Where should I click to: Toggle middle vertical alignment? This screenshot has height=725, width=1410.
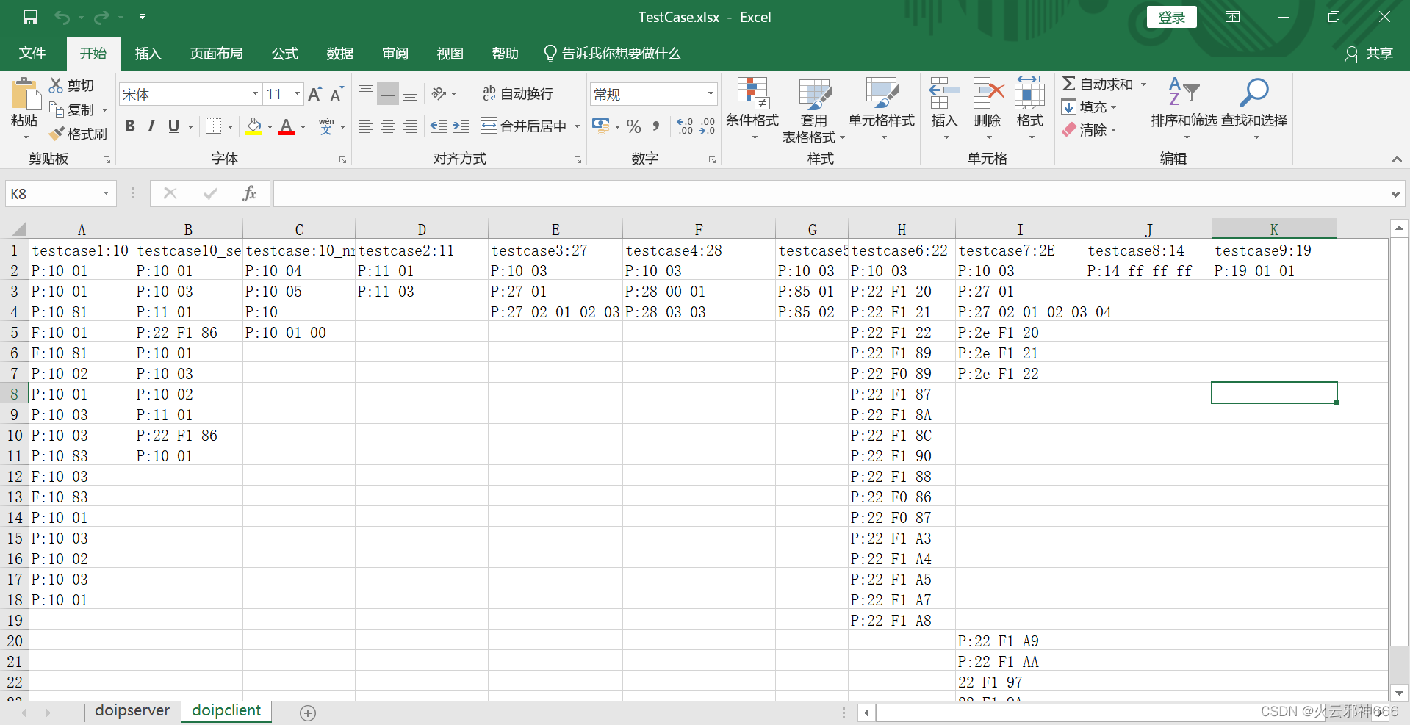pyautogui.click(x=388, y=93)
